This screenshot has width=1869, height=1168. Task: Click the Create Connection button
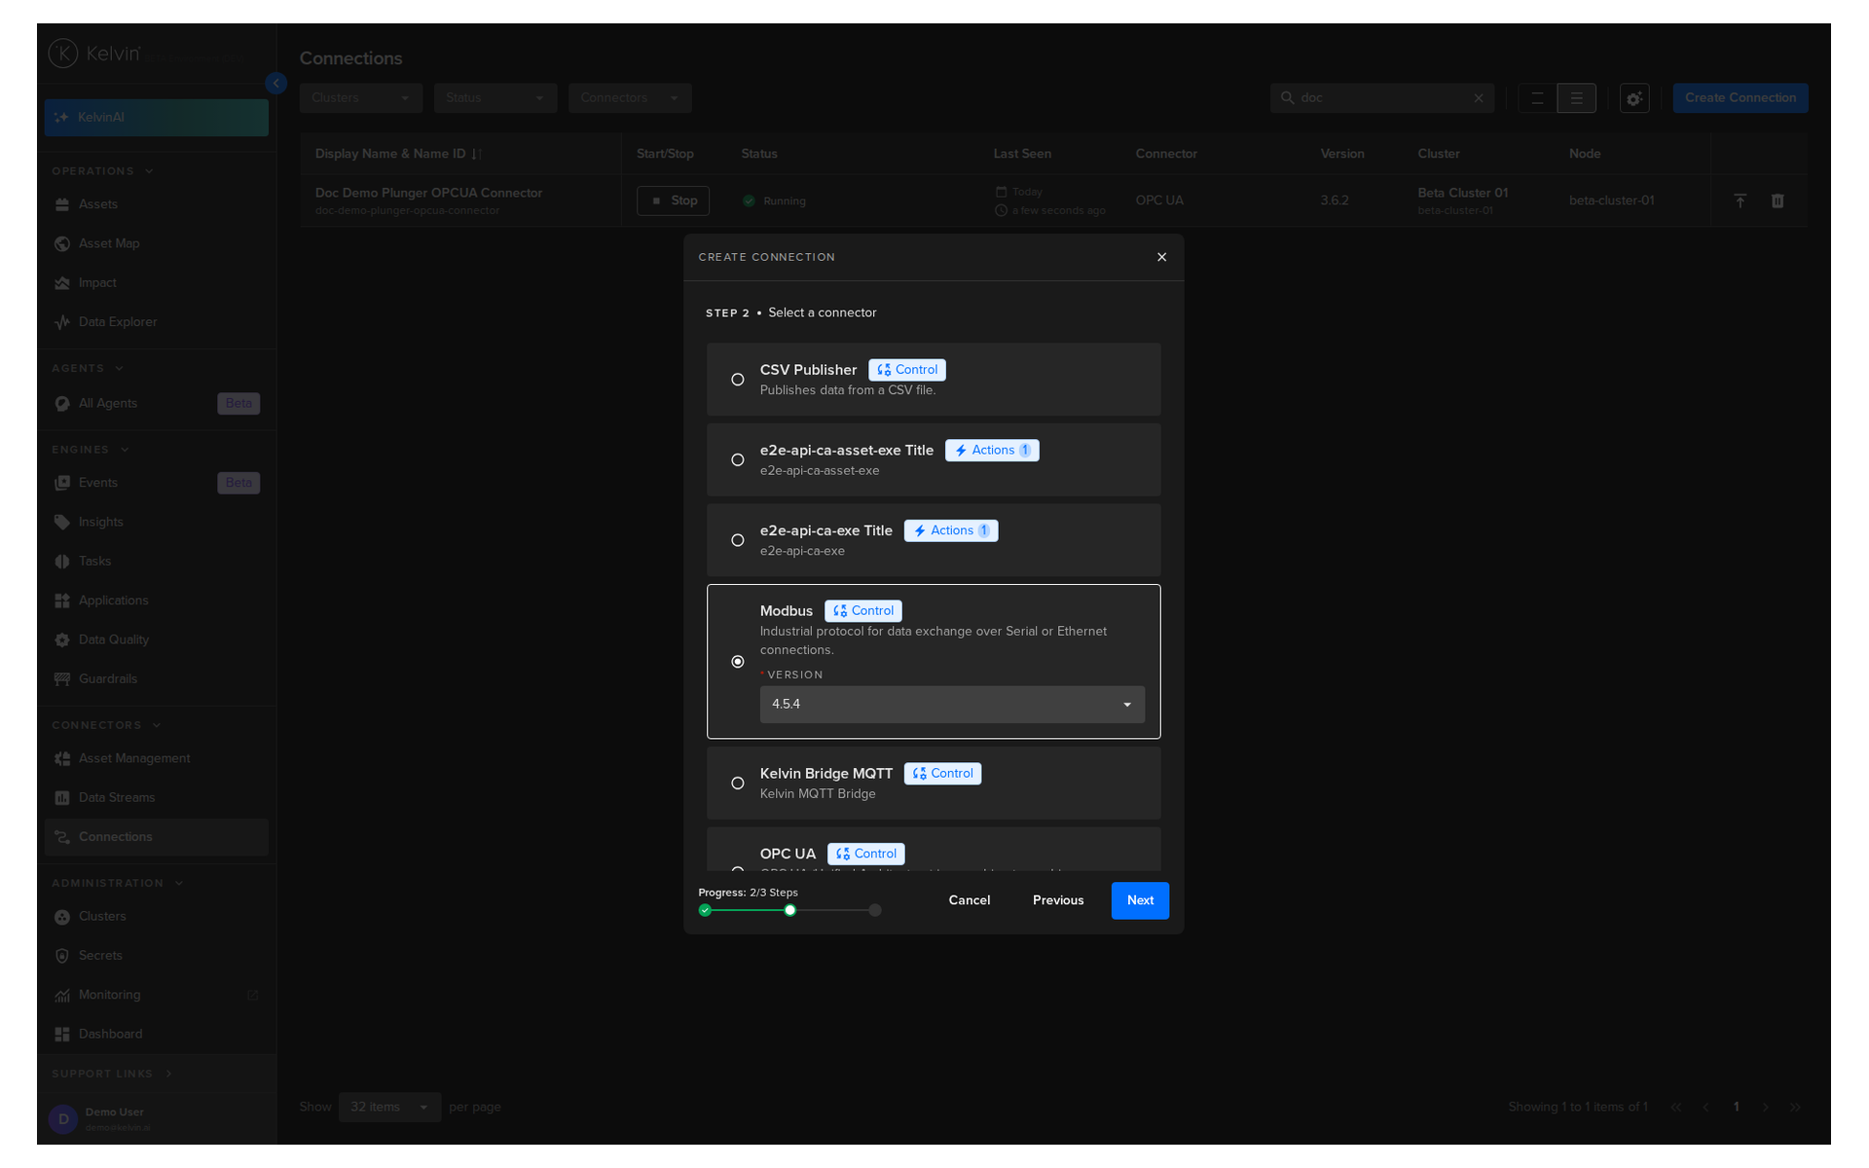pos(1741,98)
